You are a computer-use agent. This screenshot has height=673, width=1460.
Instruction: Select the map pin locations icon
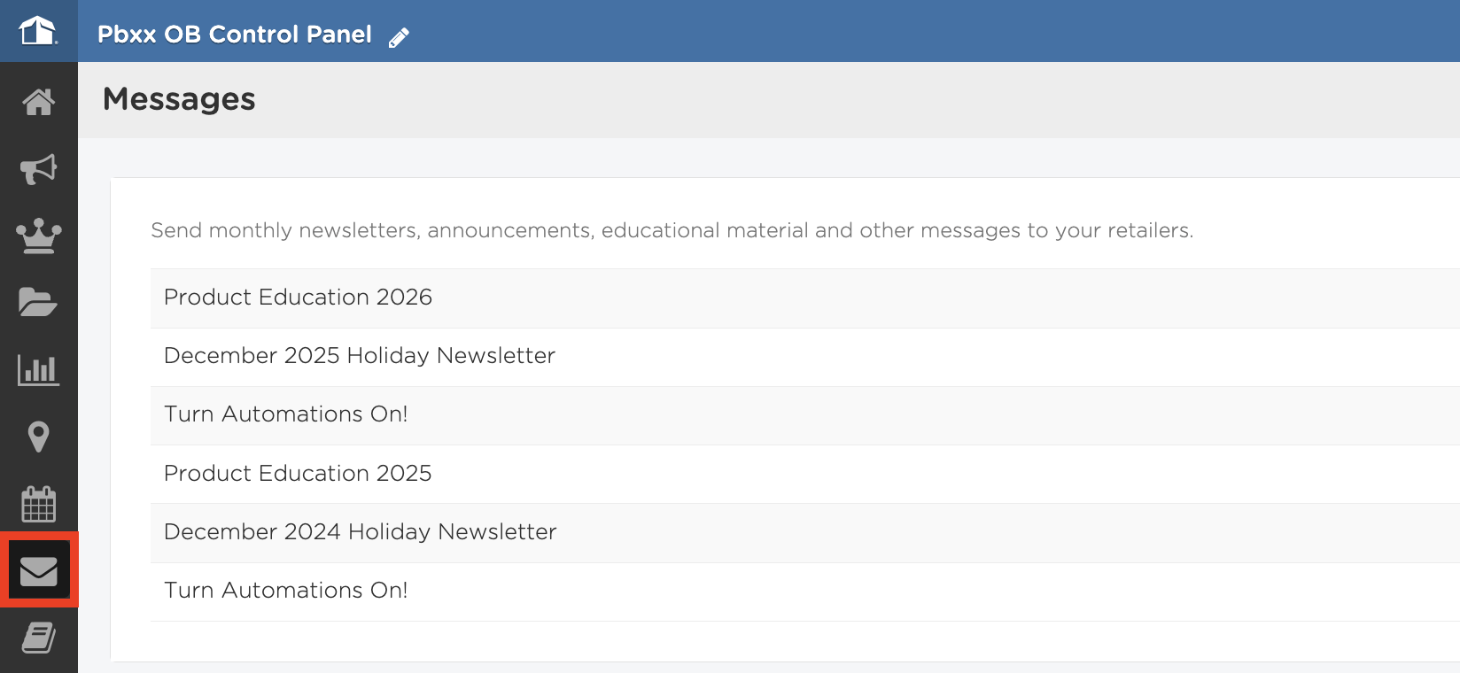tap(38, 437)
